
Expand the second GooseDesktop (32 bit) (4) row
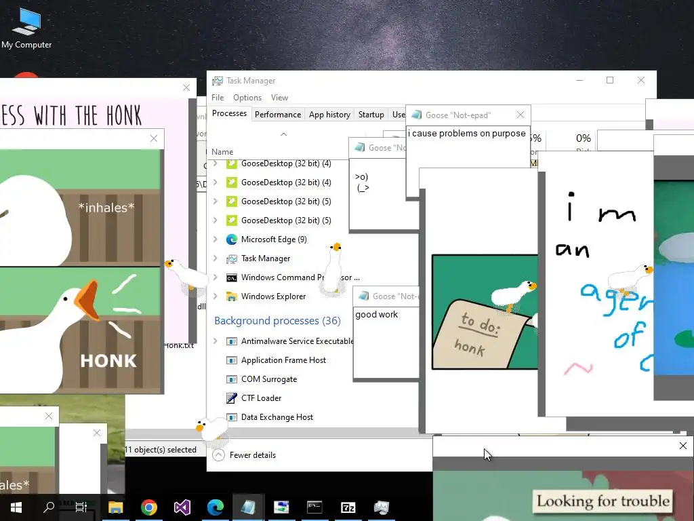[x=216, y=182]
